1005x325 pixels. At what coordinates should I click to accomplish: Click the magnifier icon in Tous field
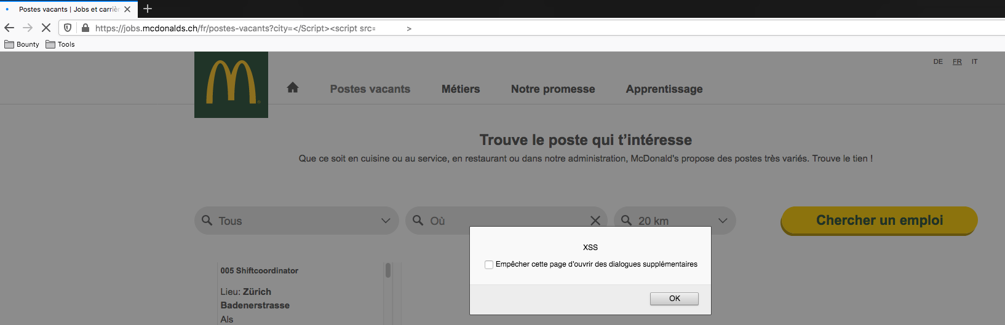207,220
